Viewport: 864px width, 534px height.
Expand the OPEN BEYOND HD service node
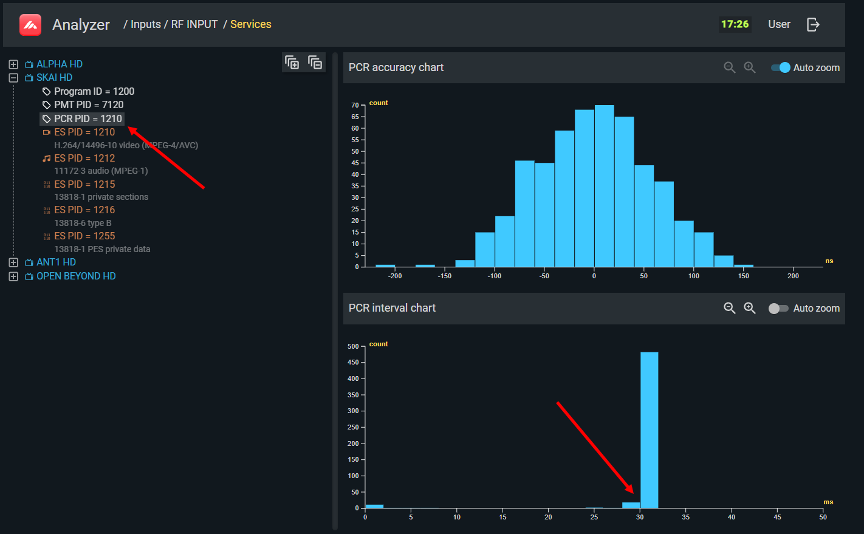click(13, 276)
